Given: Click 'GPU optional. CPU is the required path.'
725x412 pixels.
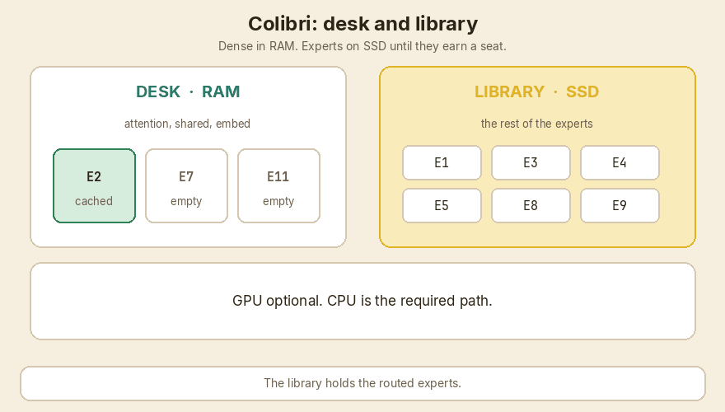Looking at the screenshot, I should pos(362,301).
